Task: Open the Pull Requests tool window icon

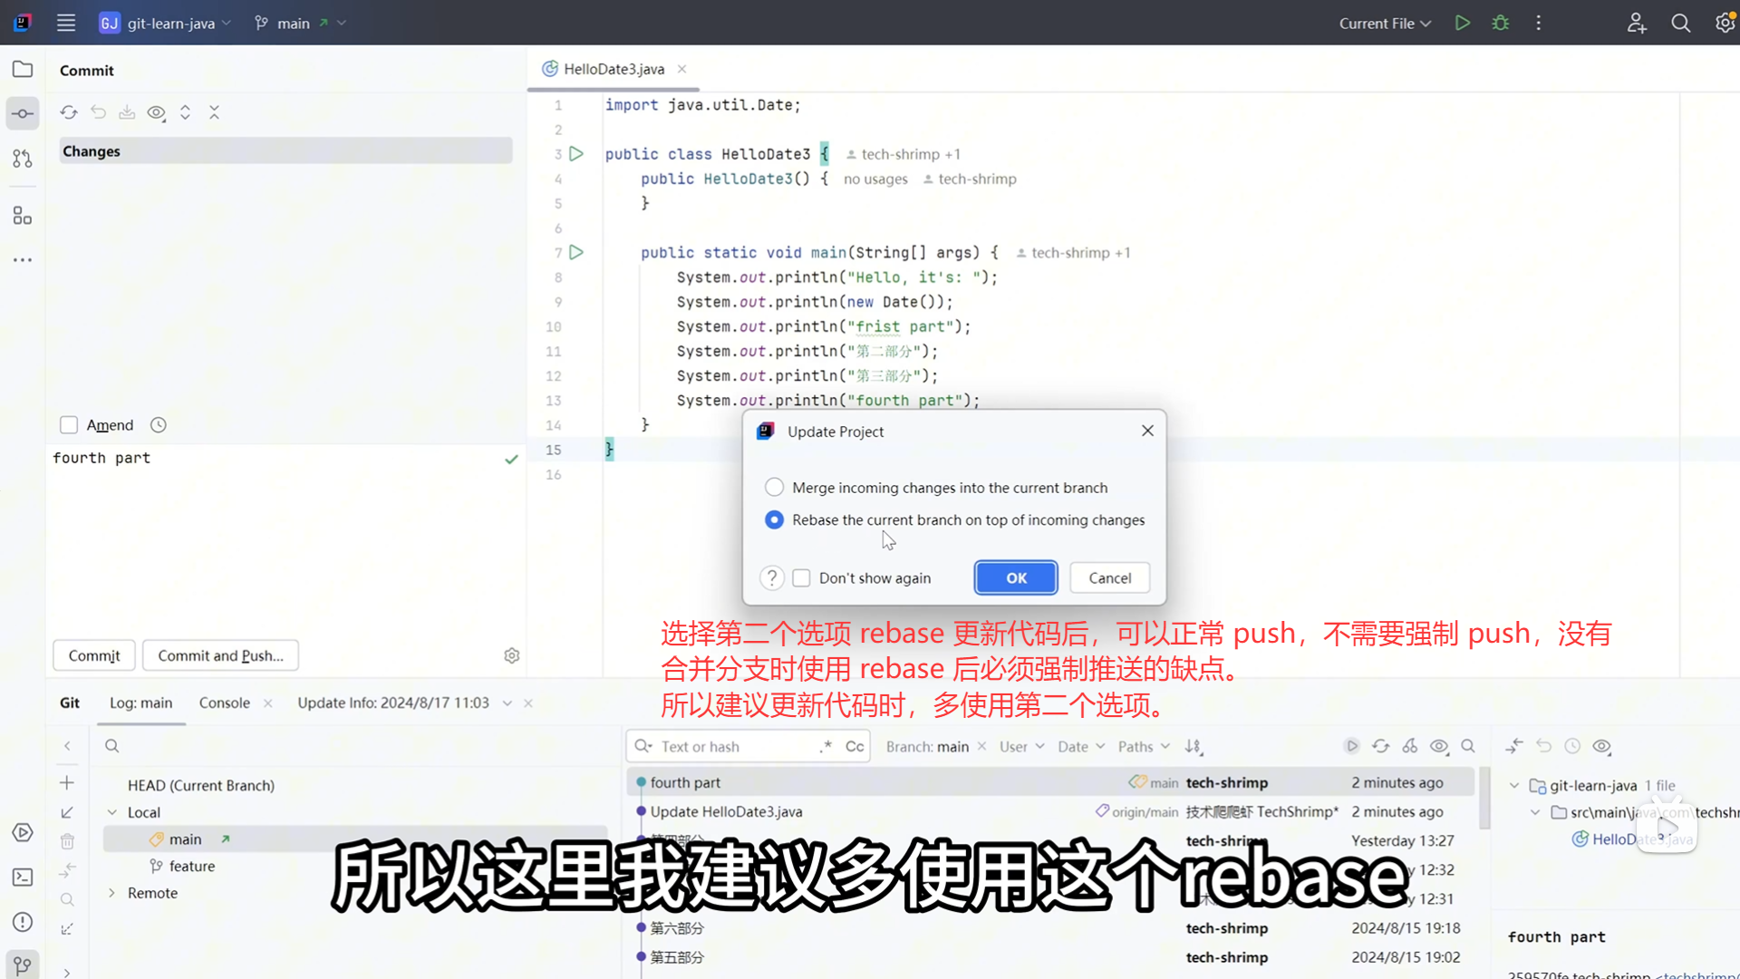Action: (23, 159)
